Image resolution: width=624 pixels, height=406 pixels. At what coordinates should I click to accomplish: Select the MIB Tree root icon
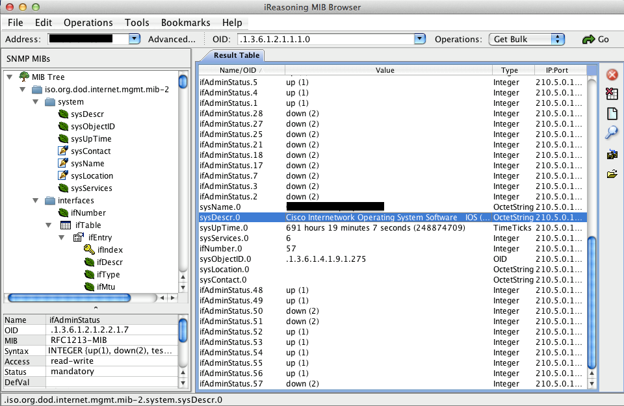pyautogui.click(x=24, y=77)
